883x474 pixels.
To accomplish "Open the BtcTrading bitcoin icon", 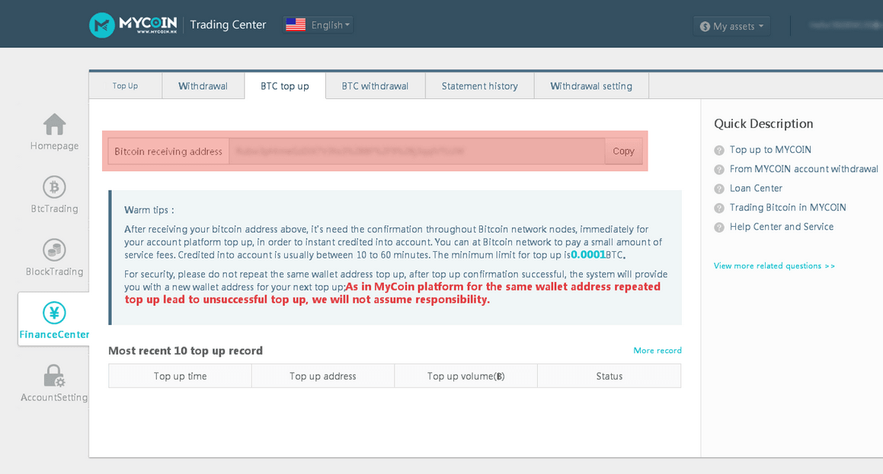I will [55, 187].
